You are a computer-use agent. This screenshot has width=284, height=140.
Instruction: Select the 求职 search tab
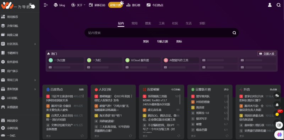[x=202, y=23]
